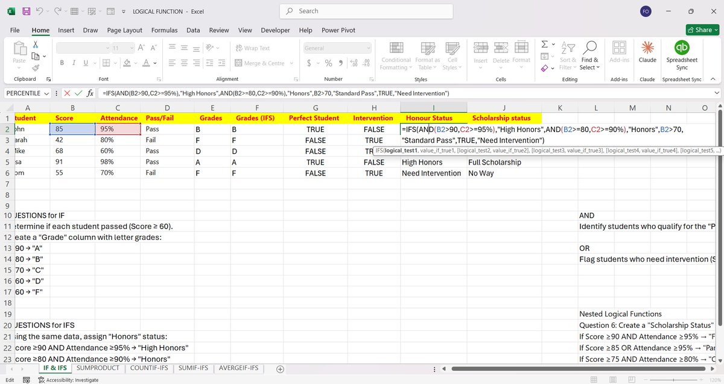Switch to the Formulas ribbon tab

(164, 30)
